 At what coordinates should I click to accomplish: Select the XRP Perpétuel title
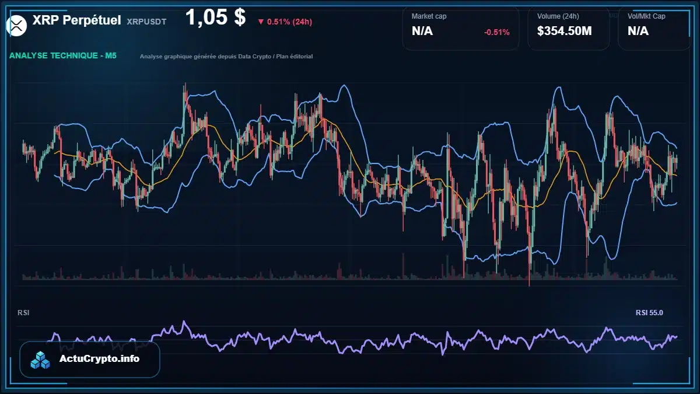click(77, 20)
